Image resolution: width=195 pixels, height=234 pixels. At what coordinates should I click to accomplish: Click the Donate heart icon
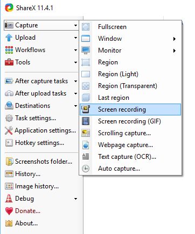9,211
